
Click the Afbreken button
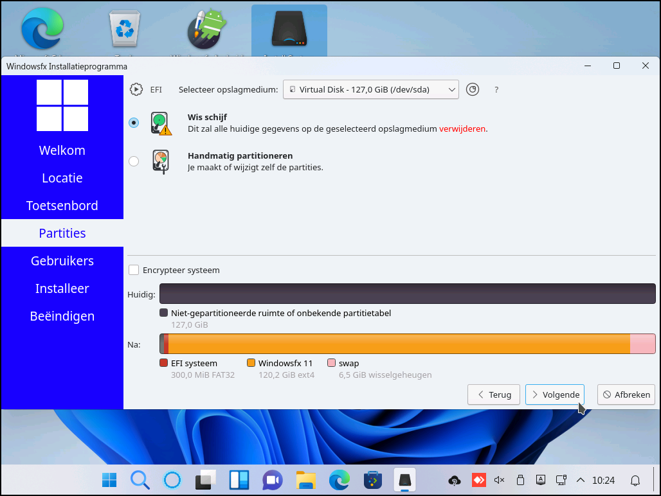pos(626,394)
